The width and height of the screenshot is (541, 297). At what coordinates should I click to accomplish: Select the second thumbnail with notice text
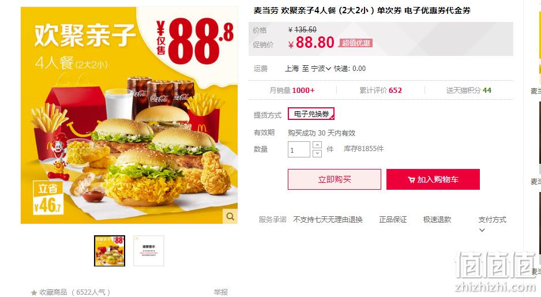(149, 251)
